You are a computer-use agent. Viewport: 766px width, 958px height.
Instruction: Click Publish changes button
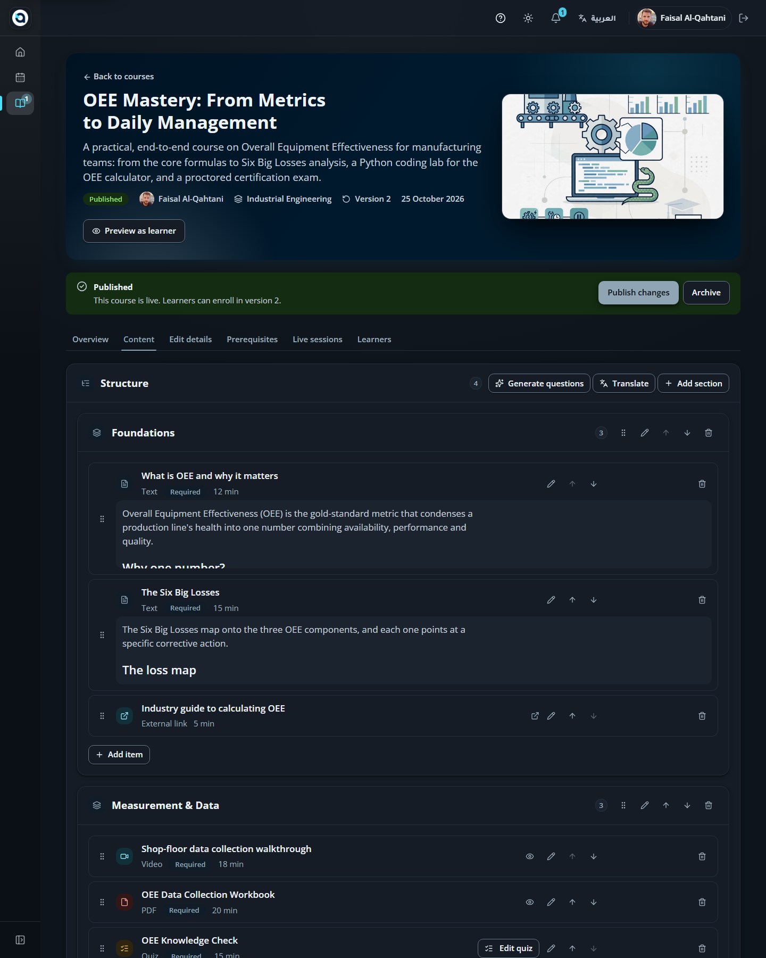point(638,293)
